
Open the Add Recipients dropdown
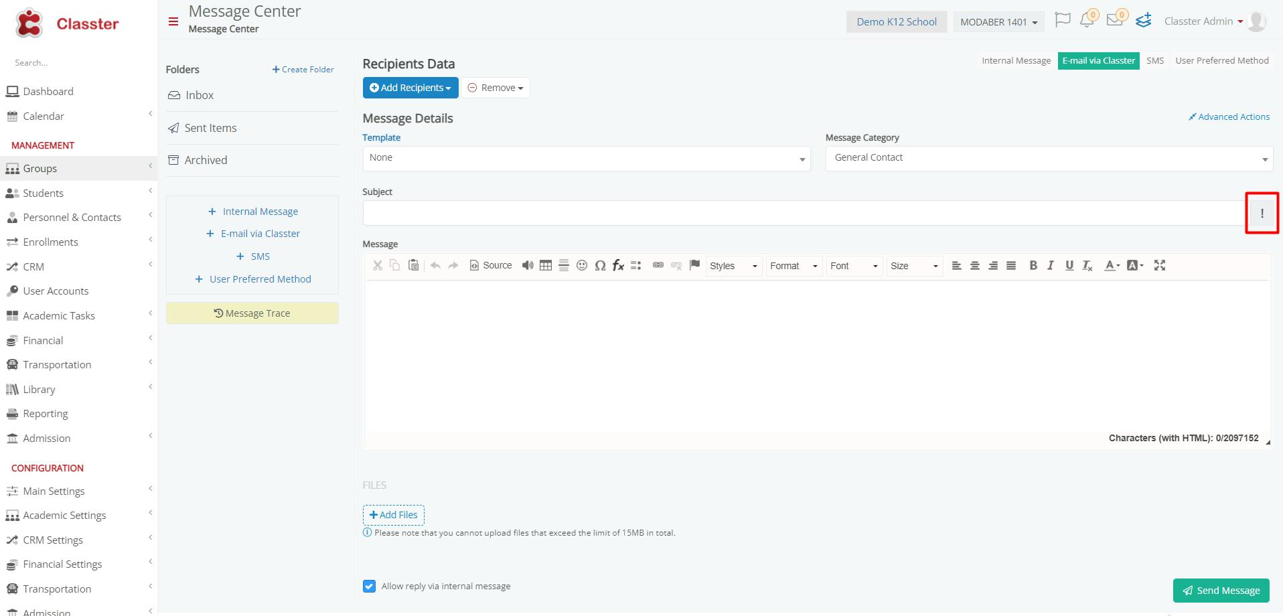tap(410, 88)
